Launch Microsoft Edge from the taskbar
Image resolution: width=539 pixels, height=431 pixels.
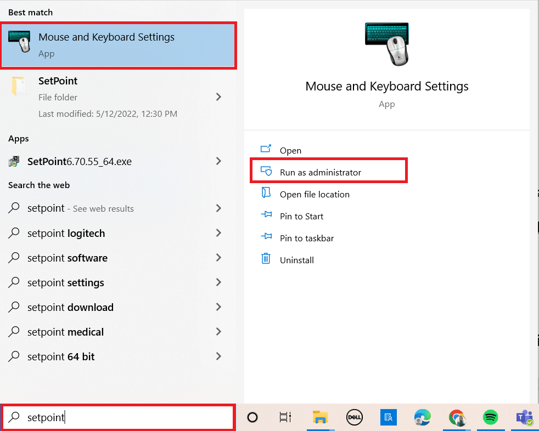click(423, 417)
